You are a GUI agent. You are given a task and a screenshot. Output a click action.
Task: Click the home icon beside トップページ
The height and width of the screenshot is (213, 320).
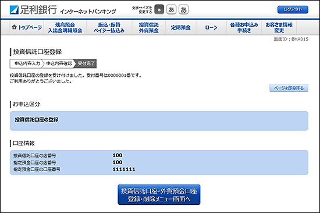tap(14, 27)
